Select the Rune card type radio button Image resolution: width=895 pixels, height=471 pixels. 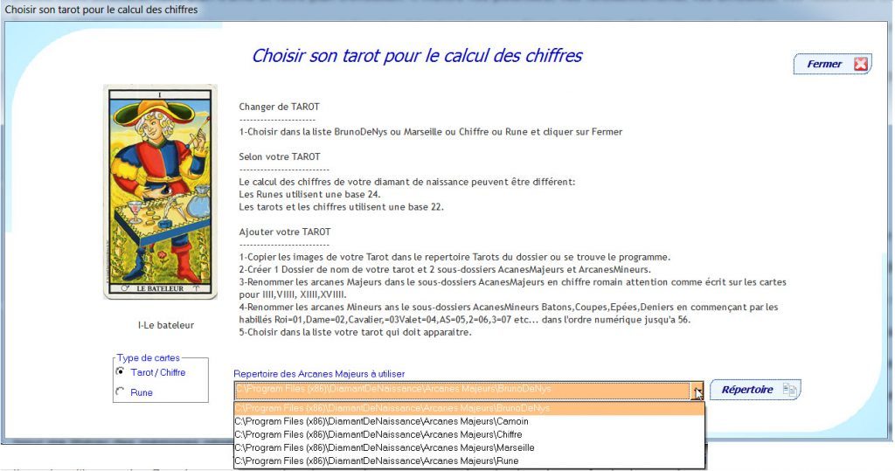coord(121,392)
